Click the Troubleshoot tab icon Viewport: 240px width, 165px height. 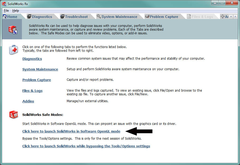coord(63,16)
